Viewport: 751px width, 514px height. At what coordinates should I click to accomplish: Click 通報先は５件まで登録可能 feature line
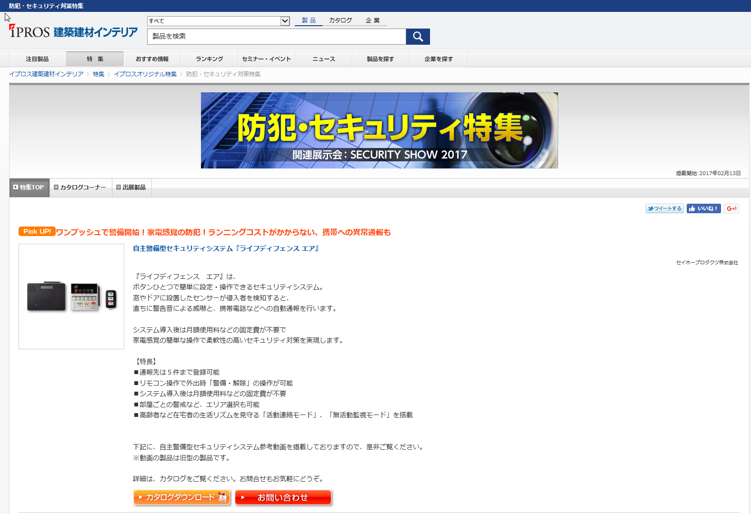click(176, 372)
